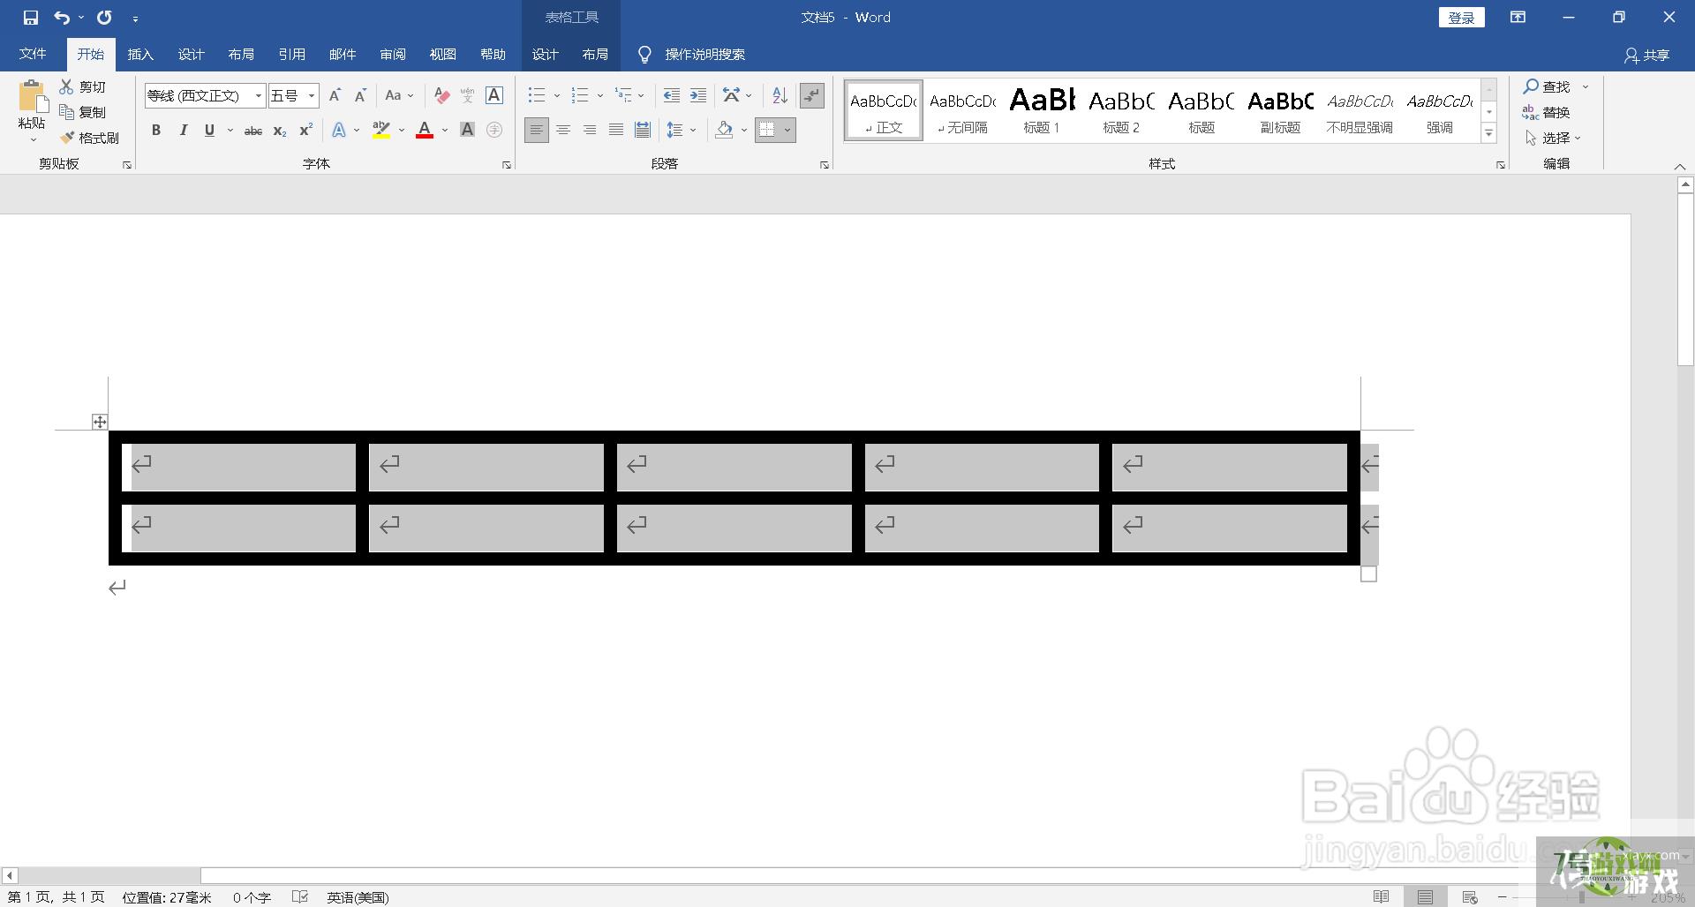Click the table resize handle at bottom right
The height and width of the screenshot is (907, 1695).
point(1369,574)
